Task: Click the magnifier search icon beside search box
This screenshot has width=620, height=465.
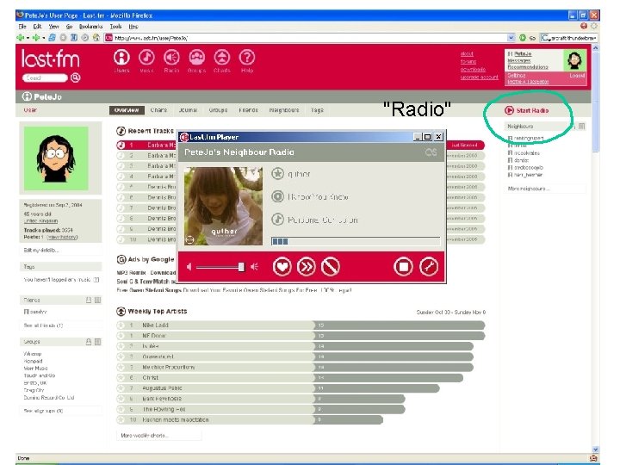Action: click(76, 77)
